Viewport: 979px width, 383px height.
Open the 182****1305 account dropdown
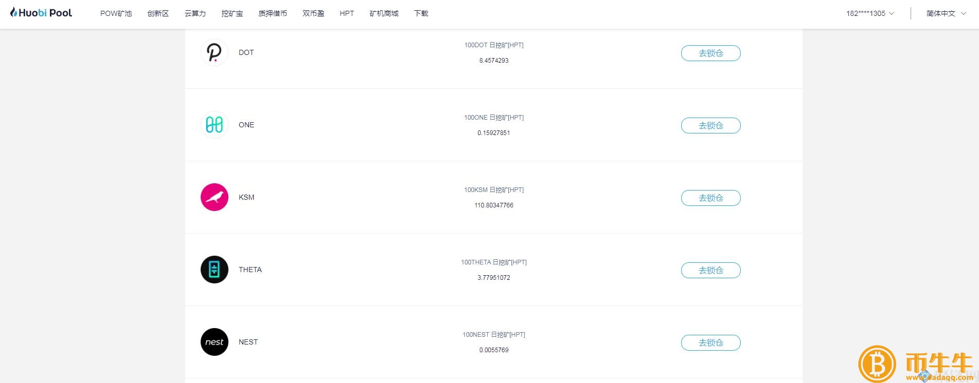(x=865, y=13)
